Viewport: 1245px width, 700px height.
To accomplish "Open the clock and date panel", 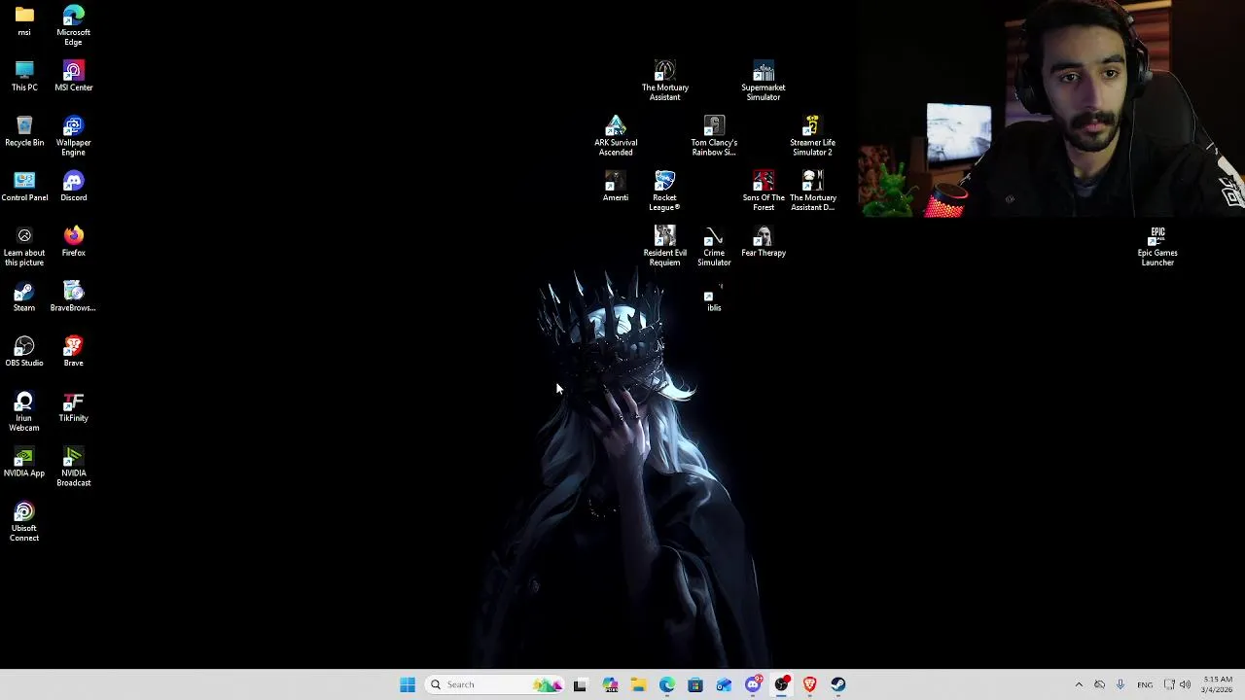I will click(1218, 684).
